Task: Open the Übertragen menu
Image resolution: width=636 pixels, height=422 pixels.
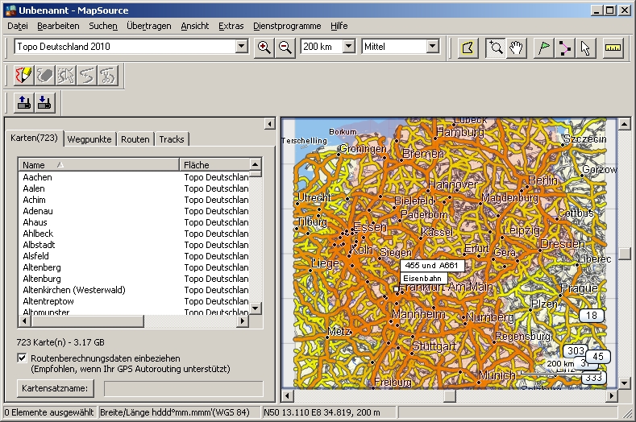Action: coord(149,26)
